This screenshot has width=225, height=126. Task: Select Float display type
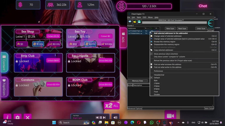pos(184,92)
